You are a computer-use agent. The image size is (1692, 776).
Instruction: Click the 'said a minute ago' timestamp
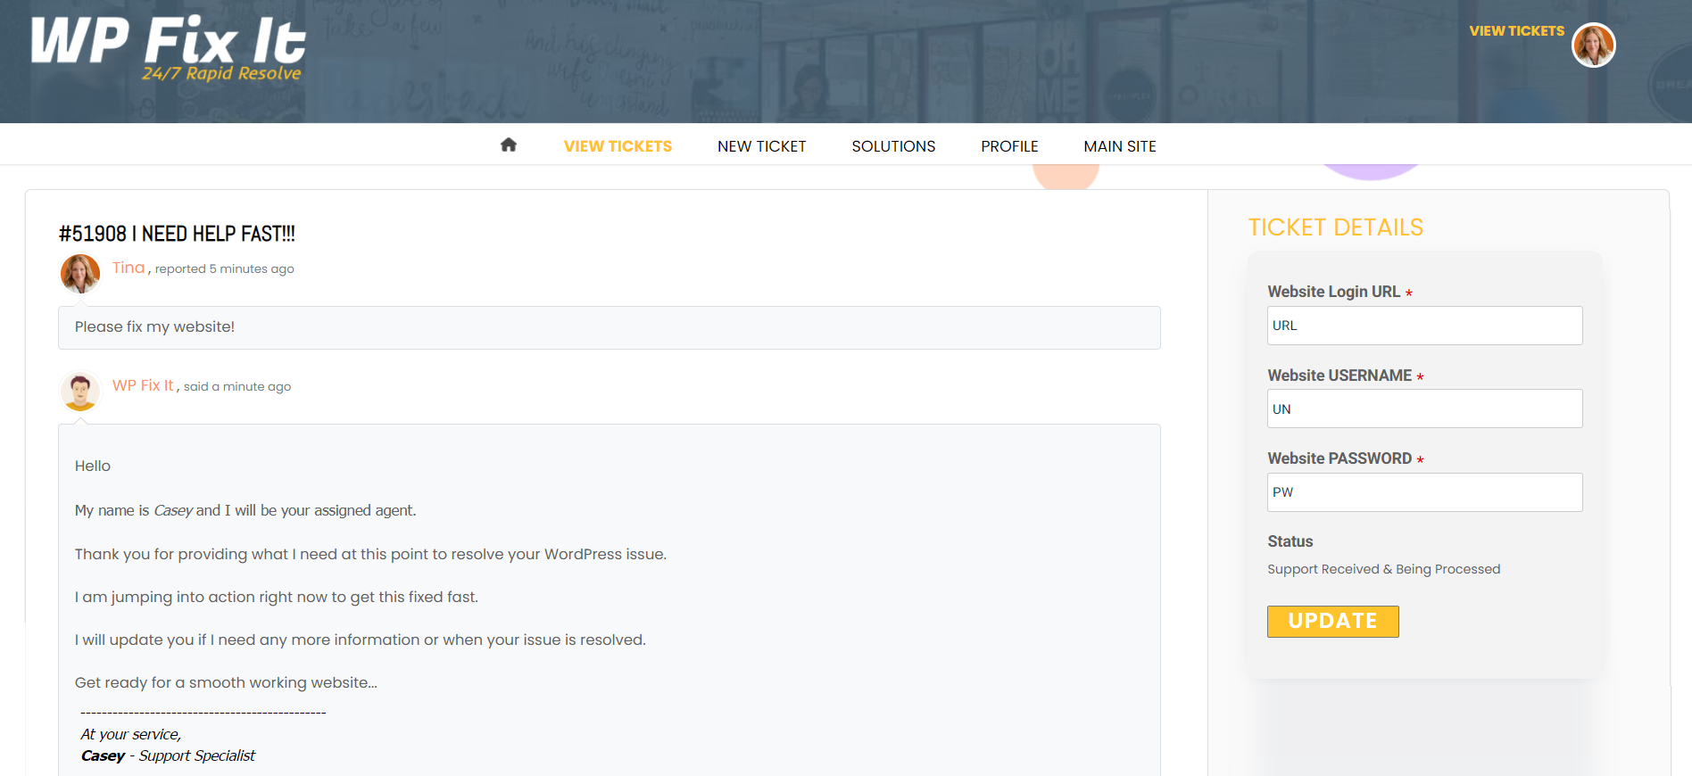[x=237, y=386]
